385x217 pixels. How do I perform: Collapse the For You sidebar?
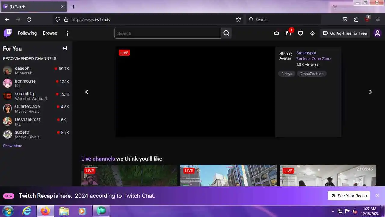pyautogui.click(x=65, y=48)
